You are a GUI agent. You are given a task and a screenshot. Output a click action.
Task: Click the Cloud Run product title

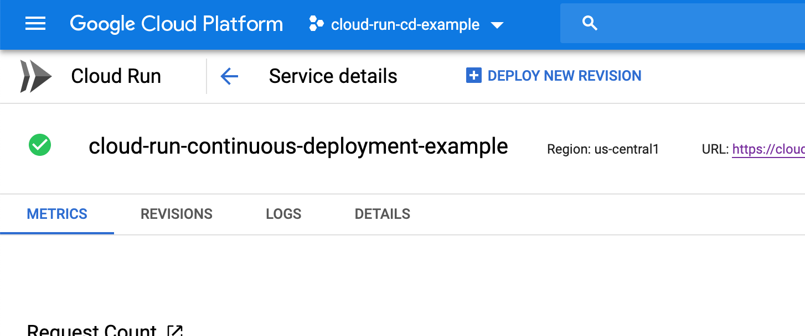coord(116,76)
